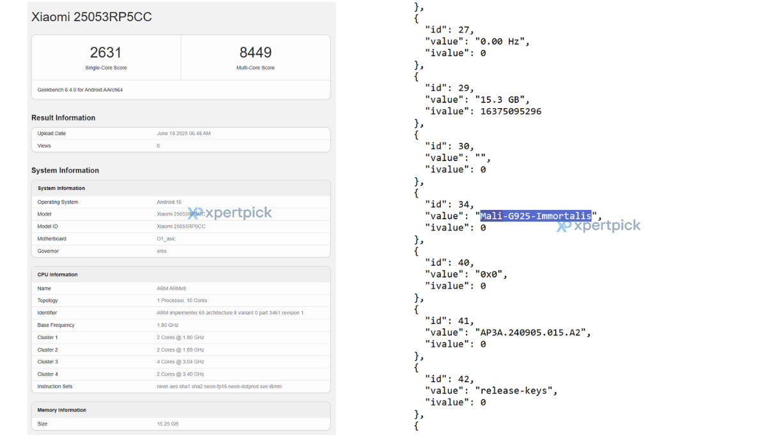This screenshot has width=767, height=435.
Task: Select the Android 15 operating system value
Action: 169,202
